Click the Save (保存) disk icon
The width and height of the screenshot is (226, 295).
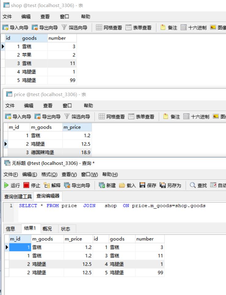coord(142,185)
